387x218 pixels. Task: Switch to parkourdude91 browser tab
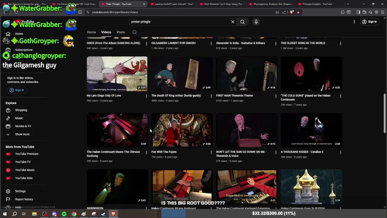tap(172, 4)
